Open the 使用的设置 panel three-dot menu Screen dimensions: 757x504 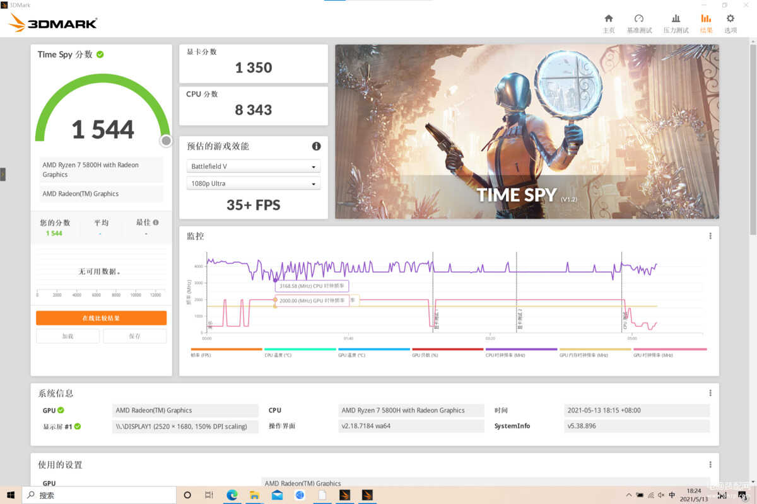tap(710, 464)
